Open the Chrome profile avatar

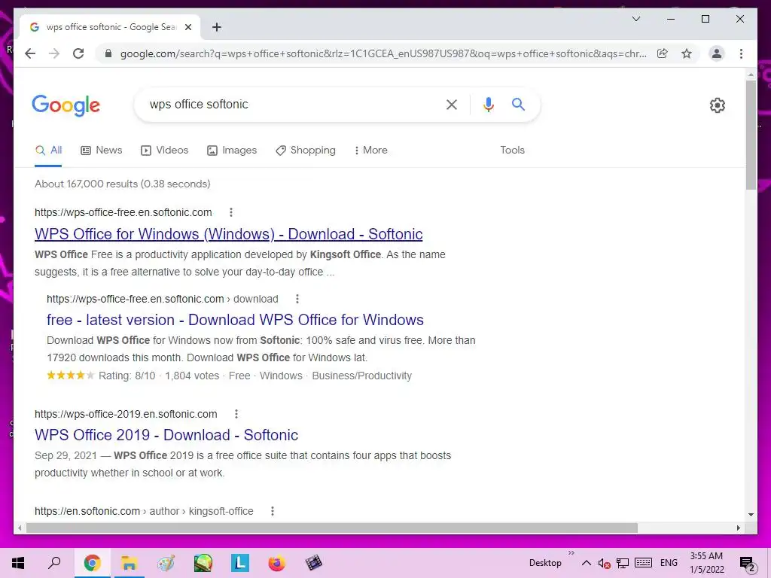click(x=717, y=53)
